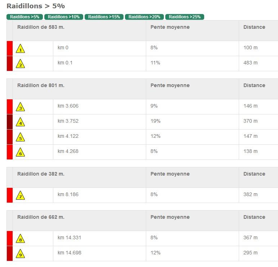Click triangle marker 7 at km 8.186
Screen dimensions: 278x267
(x=21, y=195)
